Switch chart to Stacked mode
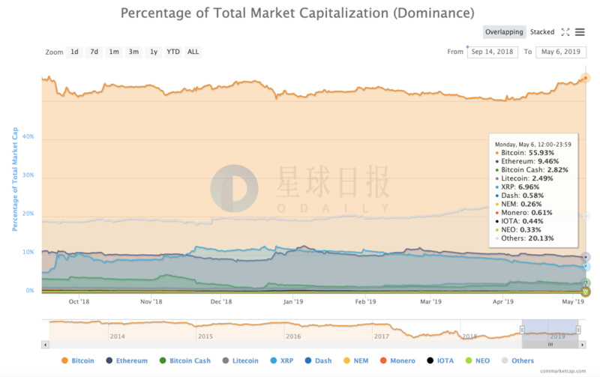This screenshot has width=600, height=377. click(x=541, y=32)
